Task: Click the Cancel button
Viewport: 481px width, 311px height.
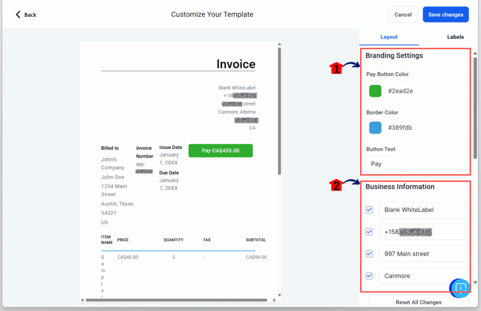Action: point(403,15)
